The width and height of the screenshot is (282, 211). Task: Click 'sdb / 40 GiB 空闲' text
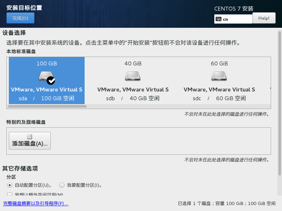click(133, 98)
